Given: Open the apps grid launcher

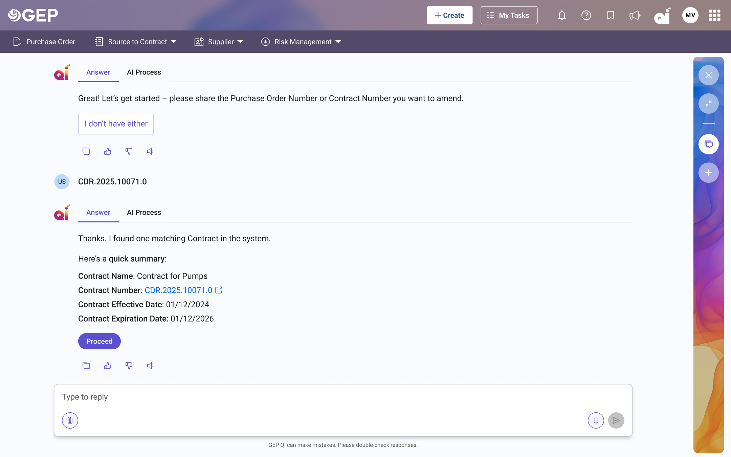Looking at the screenshot, I should click(x=715, y=15).
